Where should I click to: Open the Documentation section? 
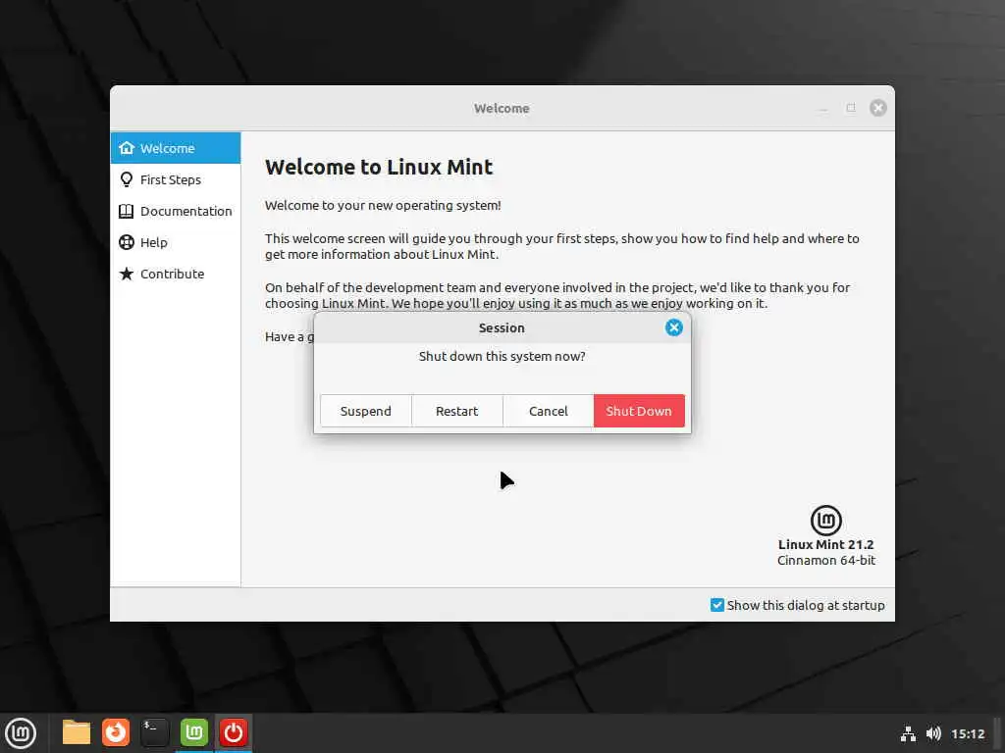click(176, 212)
